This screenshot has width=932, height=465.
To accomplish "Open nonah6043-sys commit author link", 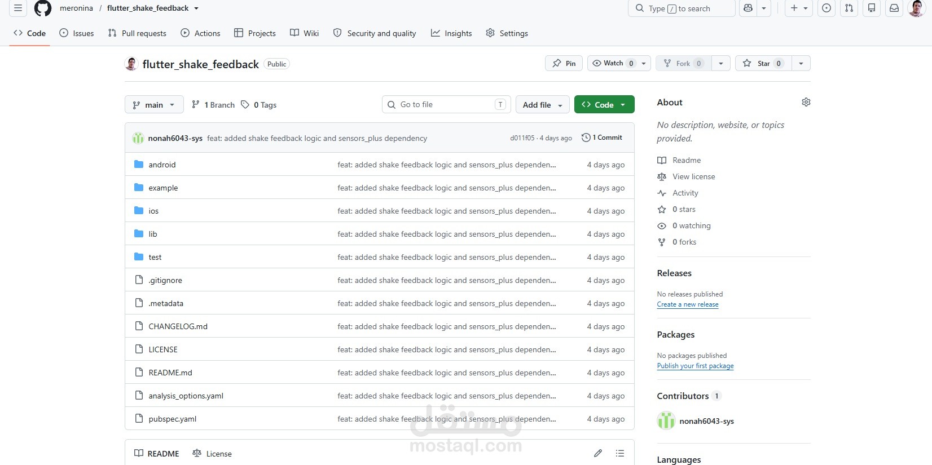I will pyautogui.click(x=175, y=138).
